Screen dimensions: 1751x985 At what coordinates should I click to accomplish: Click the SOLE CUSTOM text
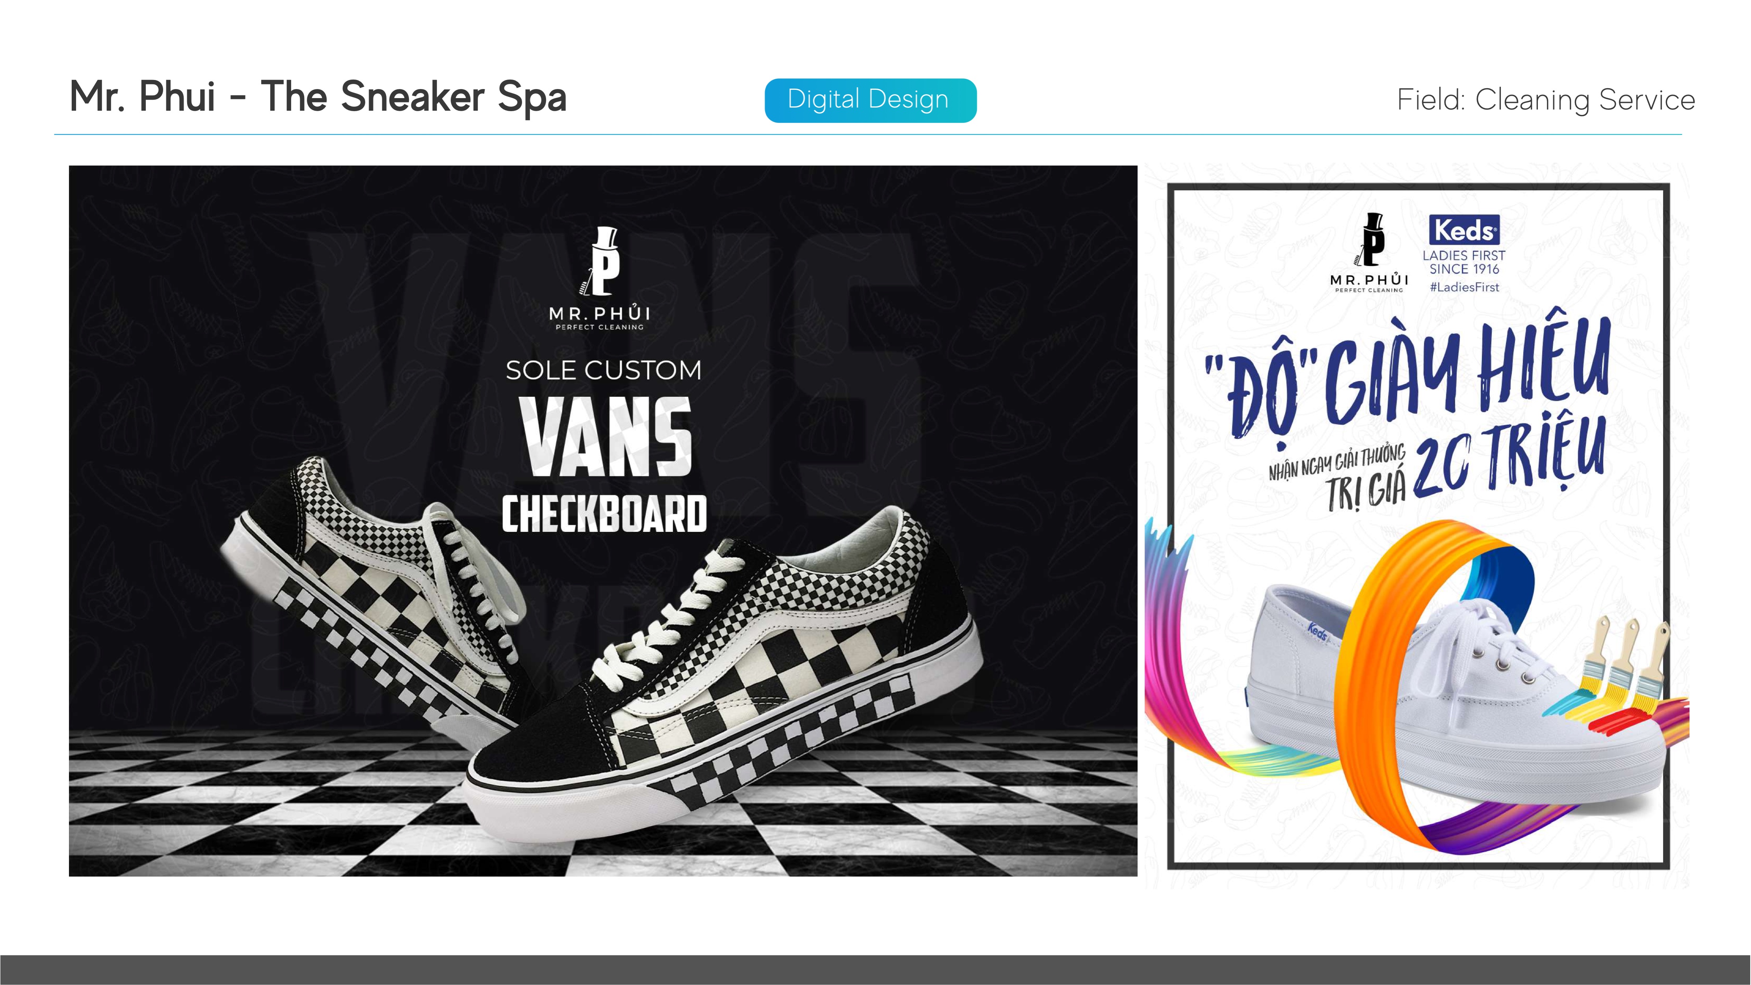pyautogui.click(x=604, y=370)
